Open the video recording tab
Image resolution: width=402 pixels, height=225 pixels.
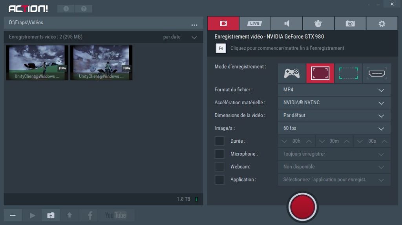click(223, 24)
